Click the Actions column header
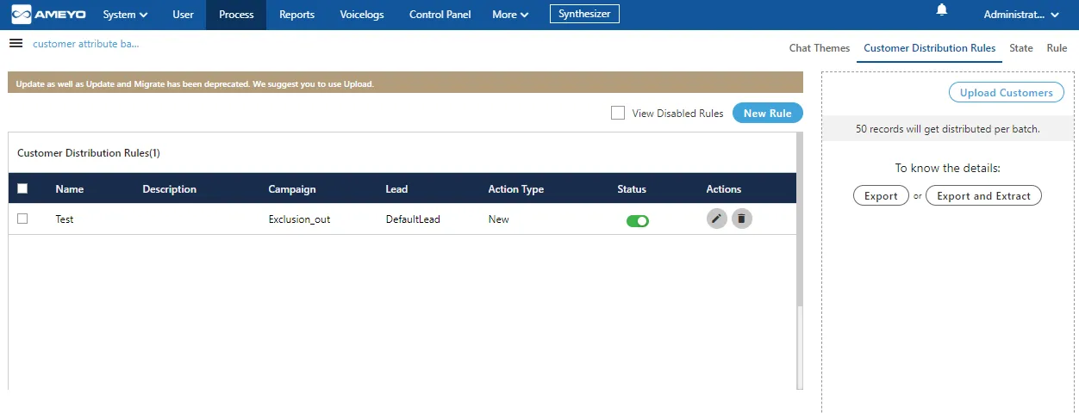Screen dimensions: 1079x413 click(x=724, y=189)
